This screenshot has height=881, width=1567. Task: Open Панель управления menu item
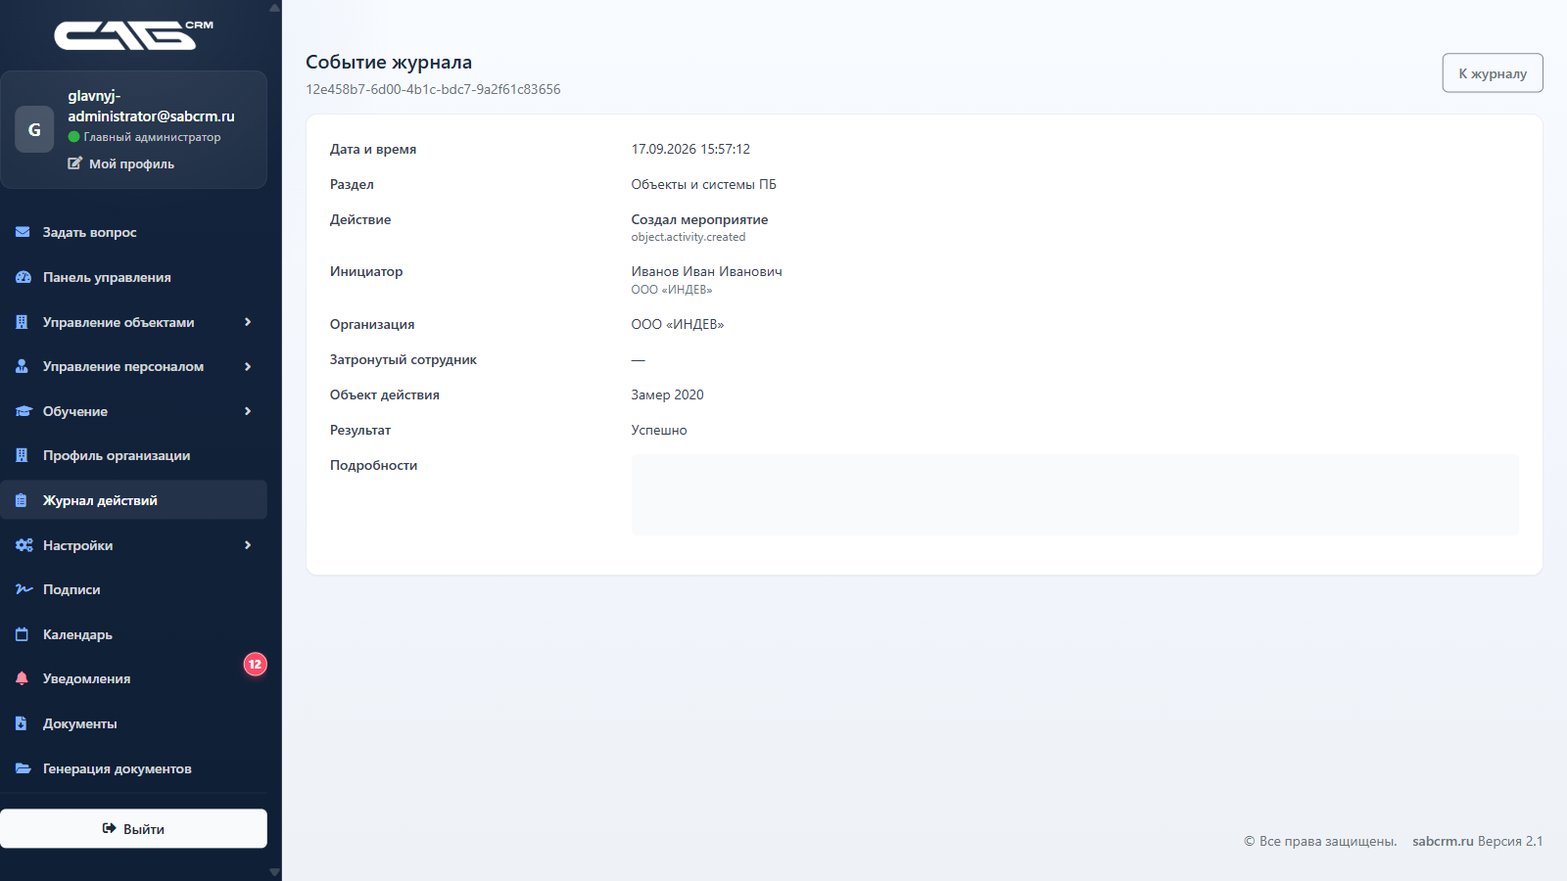click(x=133, y=277)
